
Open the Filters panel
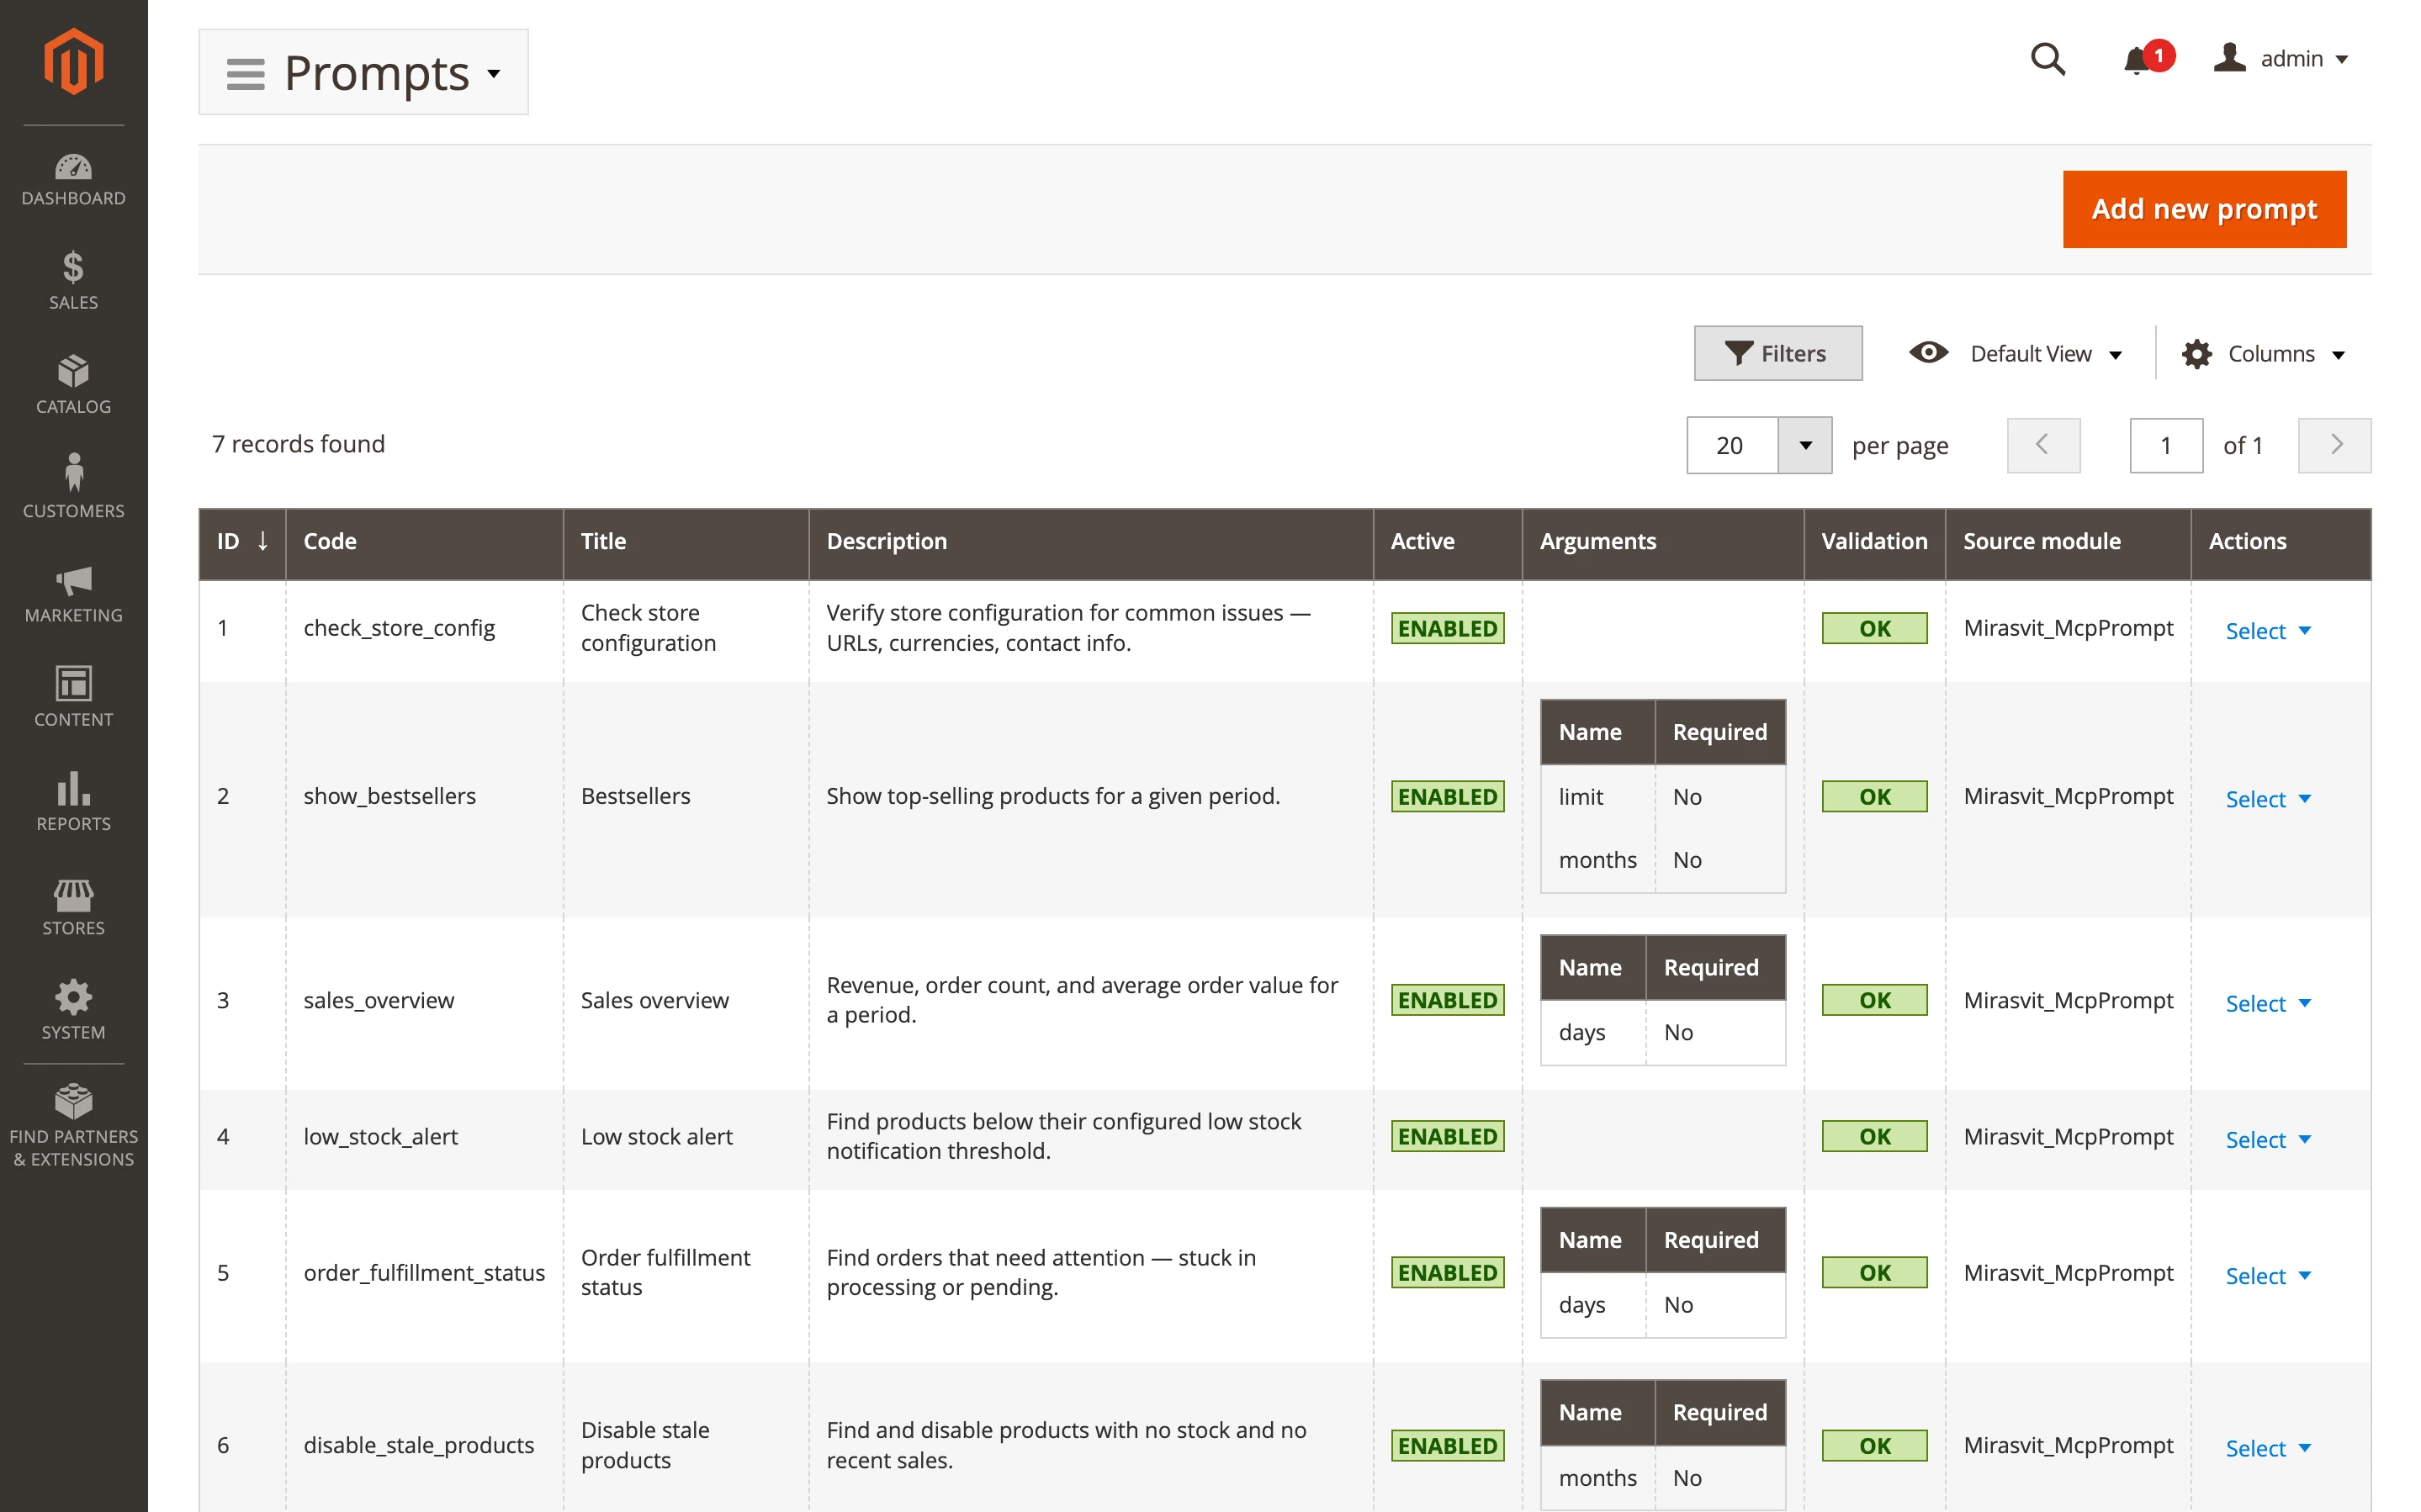1777,353
